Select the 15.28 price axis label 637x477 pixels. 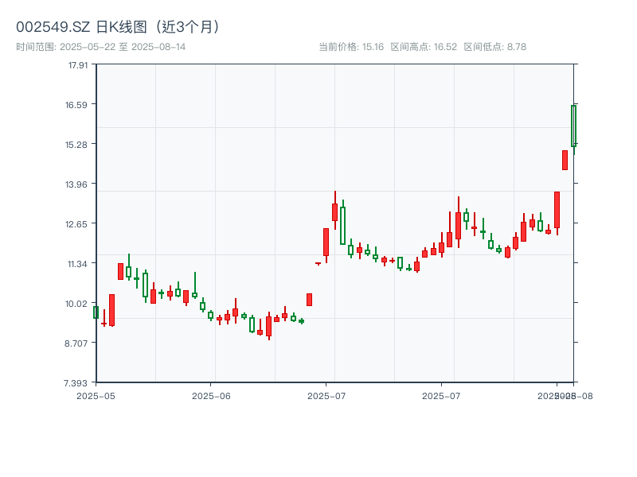(x=77, y=145)
